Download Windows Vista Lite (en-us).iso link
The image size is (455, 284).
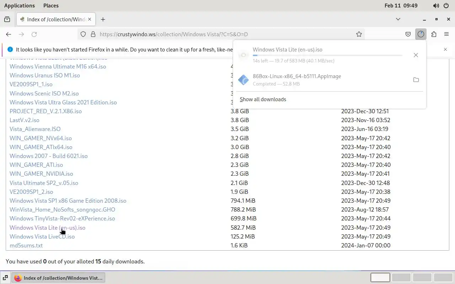pyautogui.click(x=47, y=228)
